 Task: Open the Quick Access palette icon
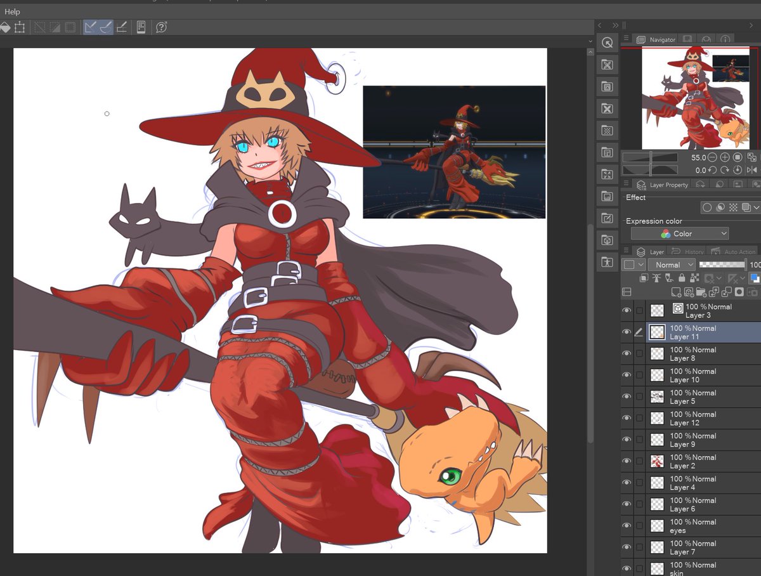[608, 43]
